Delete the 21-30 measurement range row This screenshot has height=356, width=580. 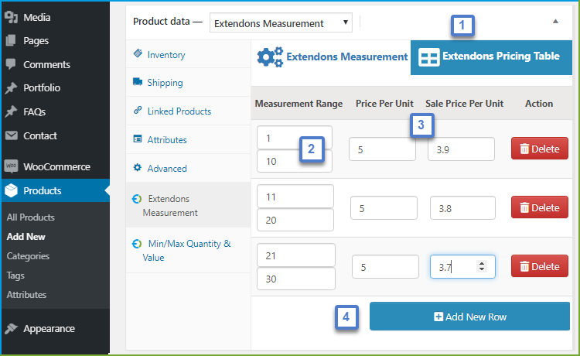(539, 266)
